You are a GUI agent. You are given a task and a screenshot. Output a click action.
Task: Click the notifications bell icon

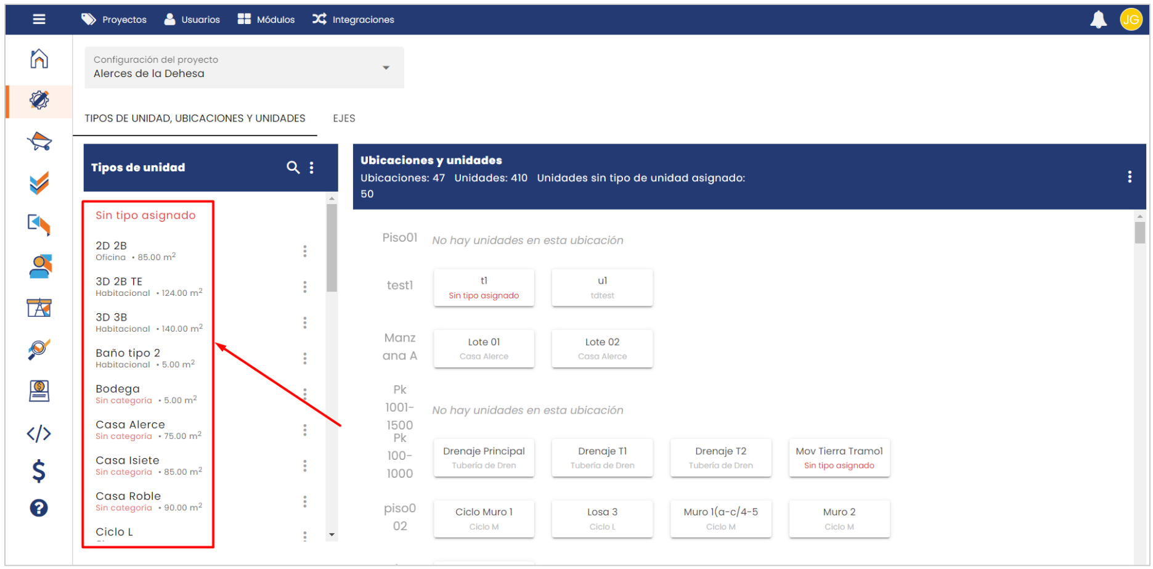[x=1098, y=20]
